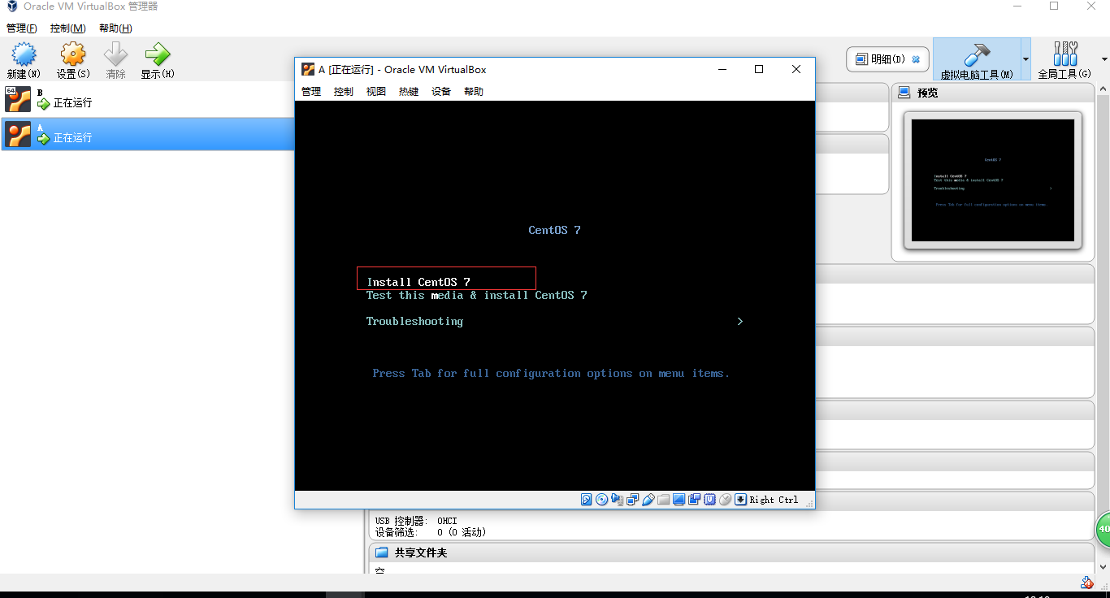Image resolution: width=1110 pixels, height=598 pixels.
Task: Open 热键 menu in VM A window
Action: pyautogui.click(x=409, y=92)
